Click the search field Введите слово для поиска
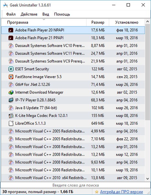This screenshot has width=151, height=195. point(75,185)
